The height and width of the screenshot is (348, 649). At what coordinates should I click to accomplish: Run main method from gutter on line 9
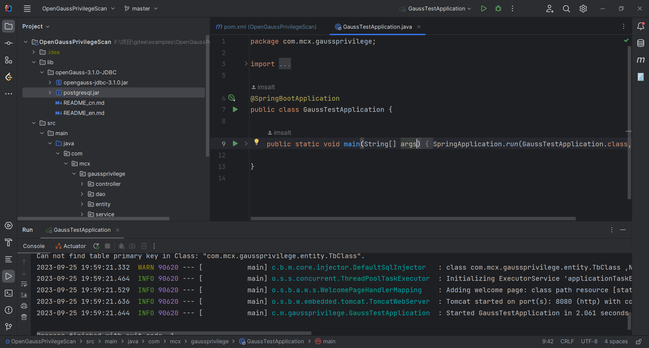tap(235, 144)
